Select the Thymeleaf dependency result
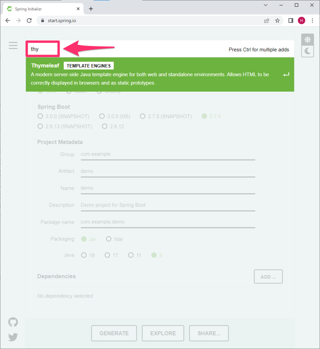Screen dimensions: 320x349 point(160,74)
